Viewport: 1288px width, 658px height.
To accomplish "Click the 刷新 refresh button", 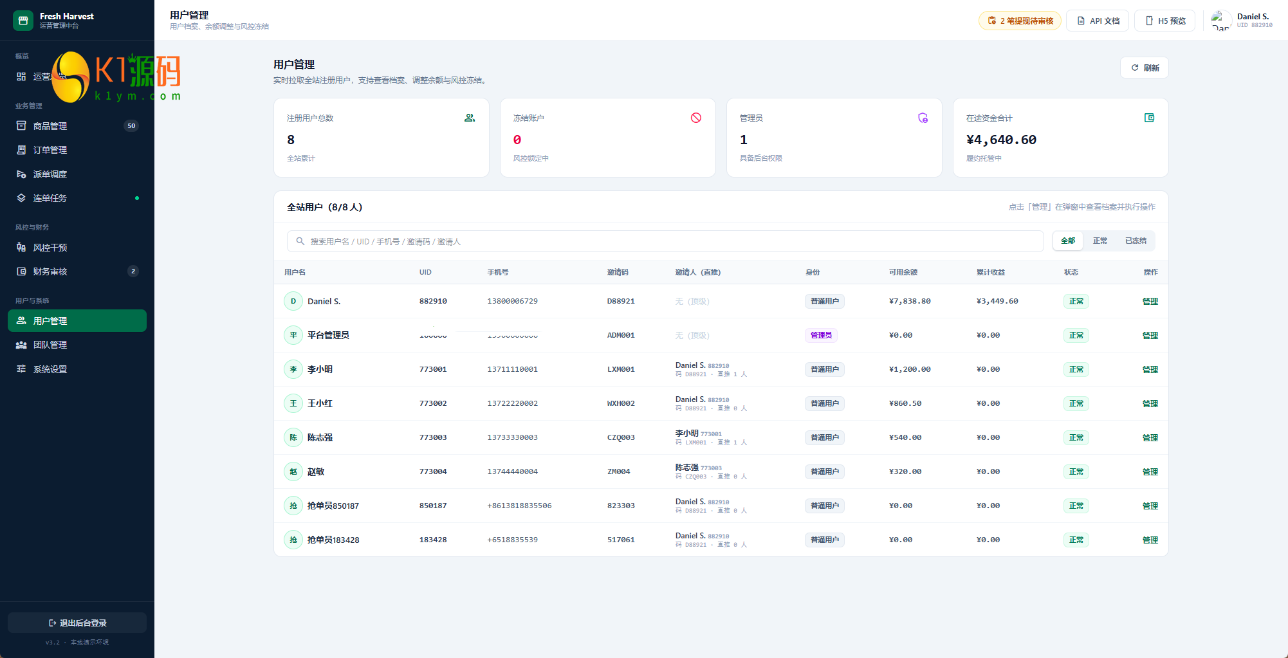I will pyautogui.click(x=1145, y=68).
